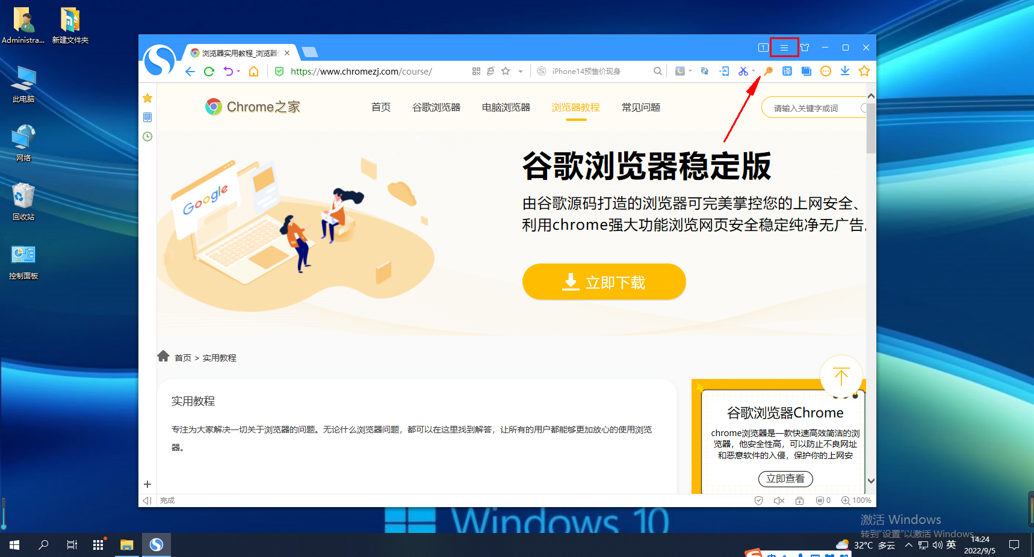
Task: Open the blue panel icon in sidebar
Action: [147, 117]
